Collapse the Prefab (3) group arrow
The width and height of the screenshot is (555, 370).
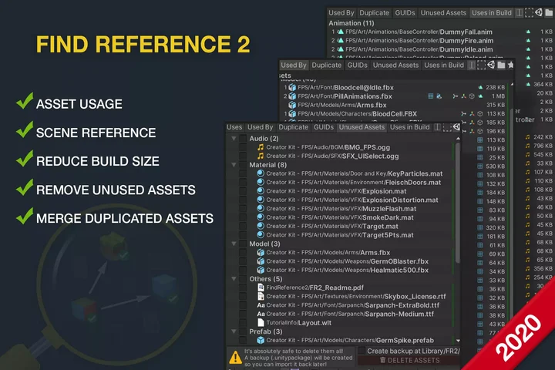coord(234,331)
